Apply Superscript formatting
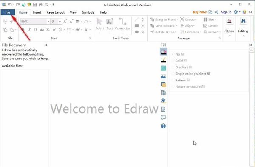Image resolution: width=255 pixels, height=167 pixels. point(54,30)
